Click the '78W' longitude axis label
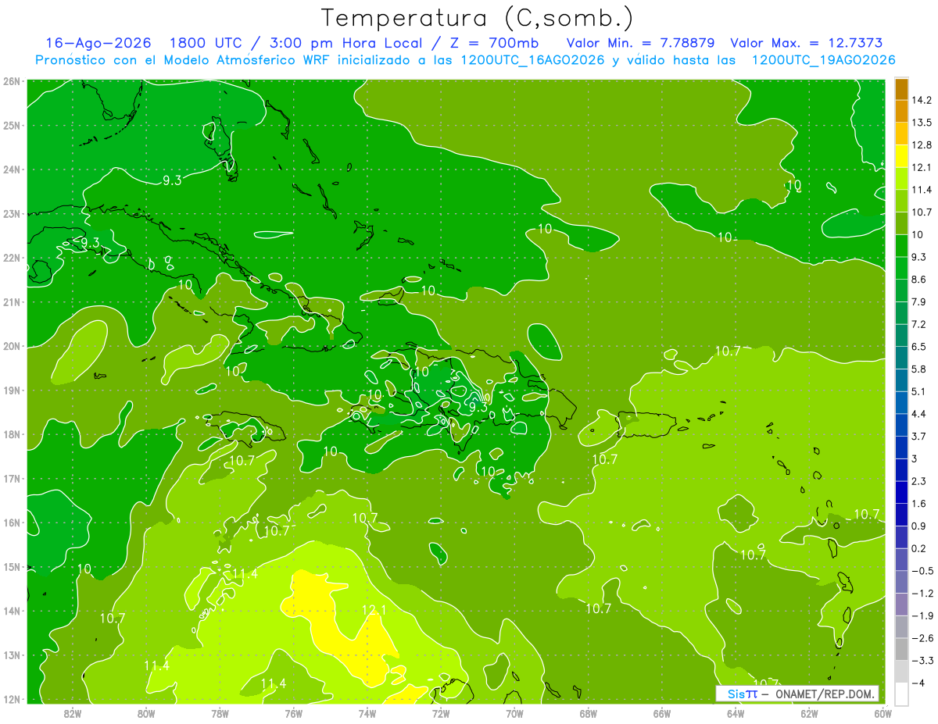 [220, 713]
